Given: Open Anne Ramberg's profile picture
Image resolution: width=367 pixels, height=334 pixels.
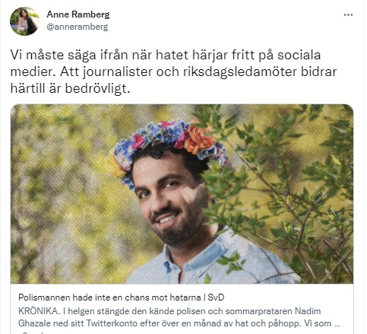Looking at the screenshot, I should pyautogui.click(x=24, y=21).
